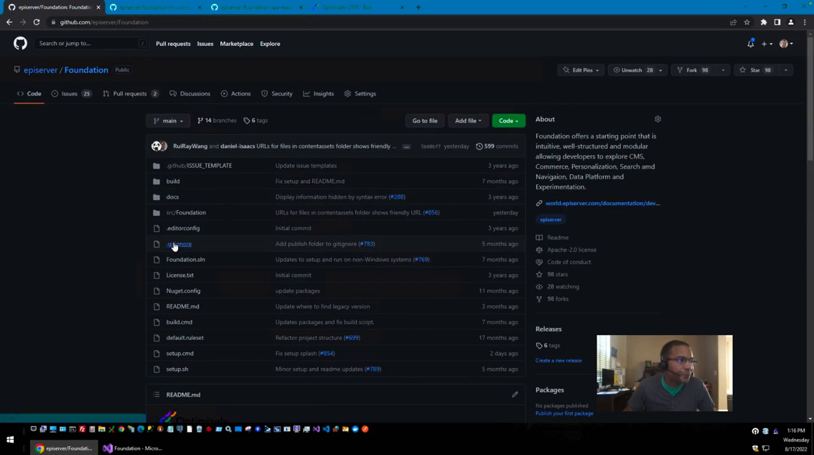Open setup.cmd file
814x455 pixels.
179,353
